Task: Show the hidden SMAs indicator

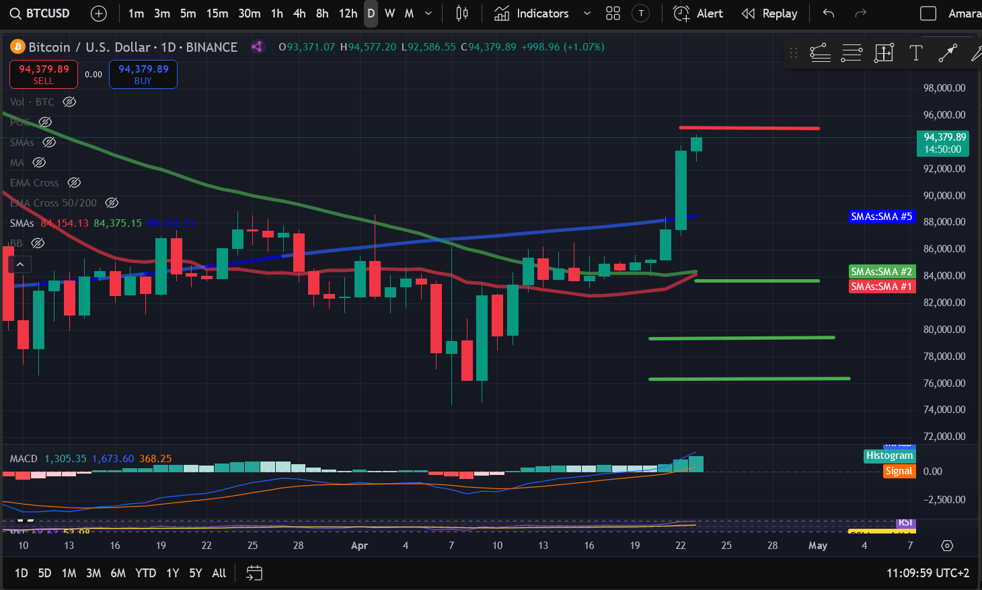Action: [x=49, y=143]
